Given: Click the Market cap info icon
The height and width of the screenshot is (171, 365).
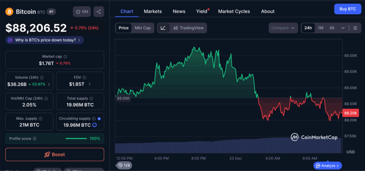Looking at the screenshot, I should (65, 57).
